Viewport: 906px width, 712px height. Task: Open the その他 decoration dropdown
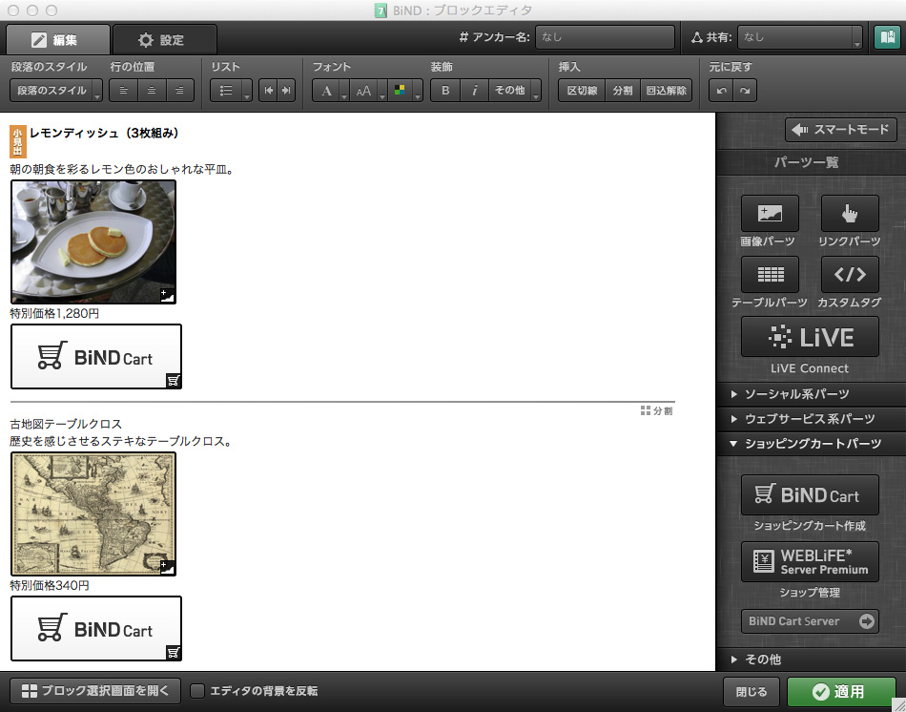[x=515, y=91]
